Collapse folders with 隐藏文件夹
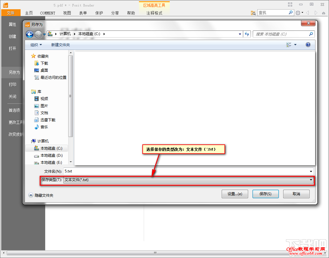This screenshot has height=258, width=329. click(x=41, y=196)
